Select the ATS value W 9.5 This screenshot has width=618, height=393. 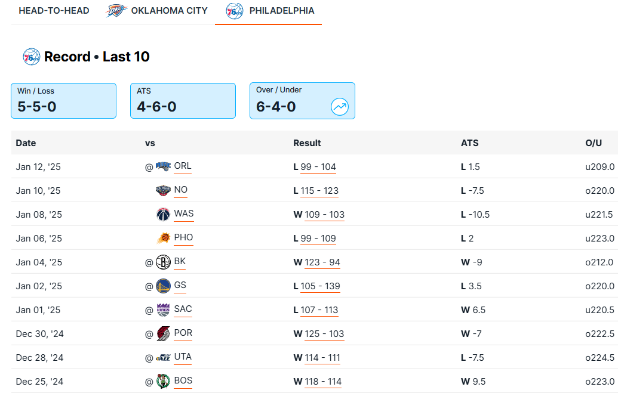click(x=473, y=382)
